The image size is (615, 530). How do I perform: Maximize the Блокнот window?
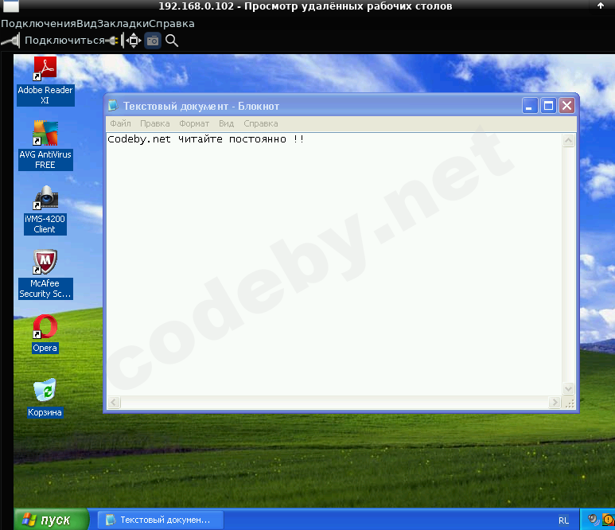(x=548, y=106)
